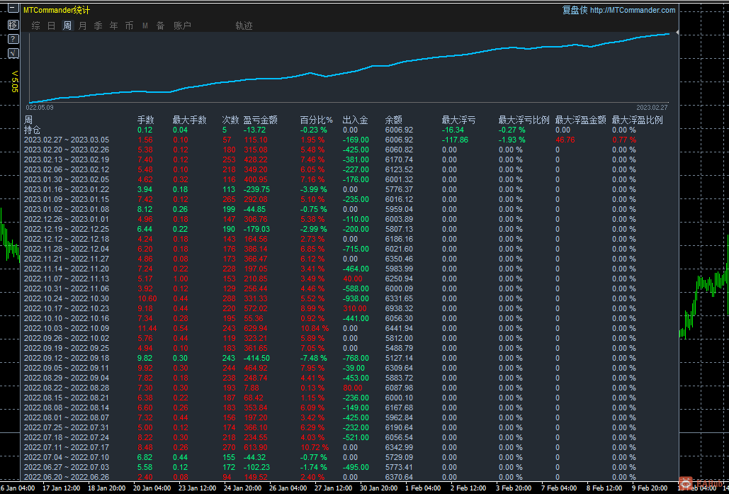Image resolution: width=729 pixels, height=494 pixels.
Task: Click the minimize panel '−' icon
Action: (13, 10)
